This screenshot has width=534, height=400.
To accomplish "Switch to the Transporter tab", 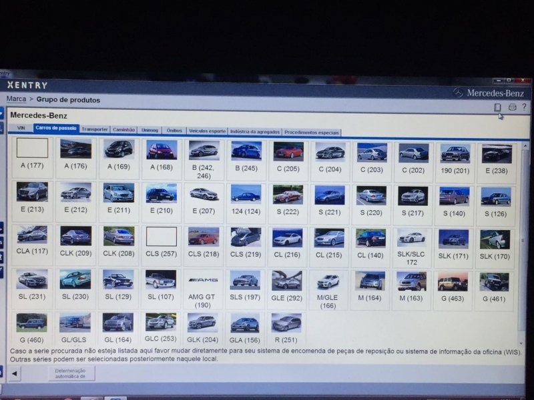I will (95, 129).
